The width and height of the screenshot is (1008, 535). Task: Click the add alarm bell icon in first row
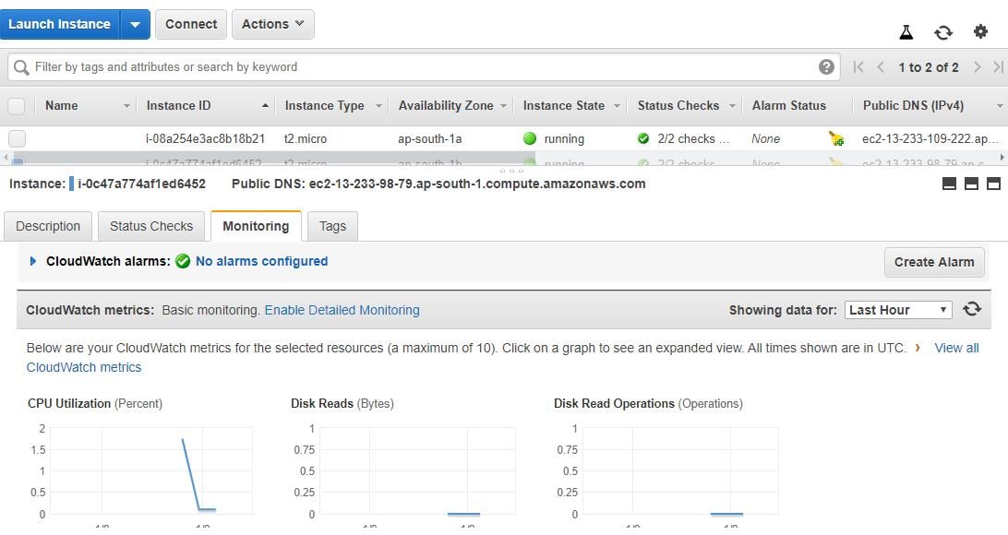point(835,138)
